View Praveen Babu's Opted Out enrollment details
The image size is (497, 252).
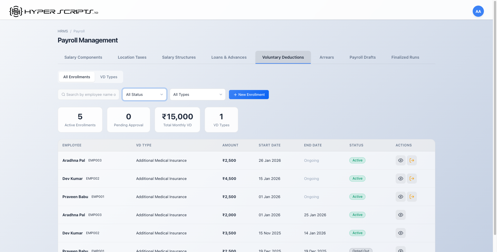pos(400,250)
